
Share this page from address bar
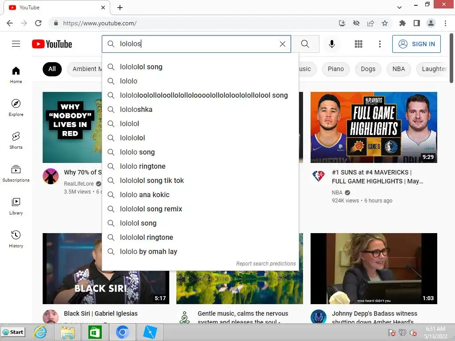point(371,23)
